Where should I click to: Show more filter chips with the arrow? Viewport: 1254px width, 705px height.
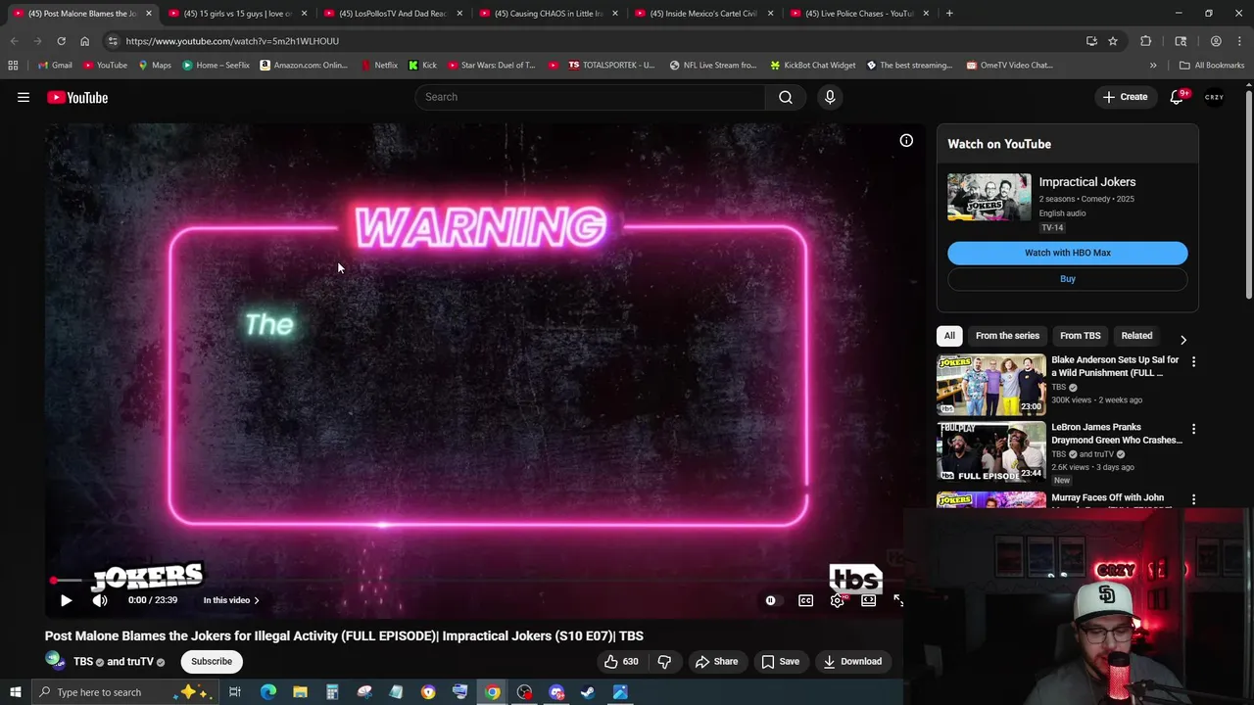[1182, 339]
